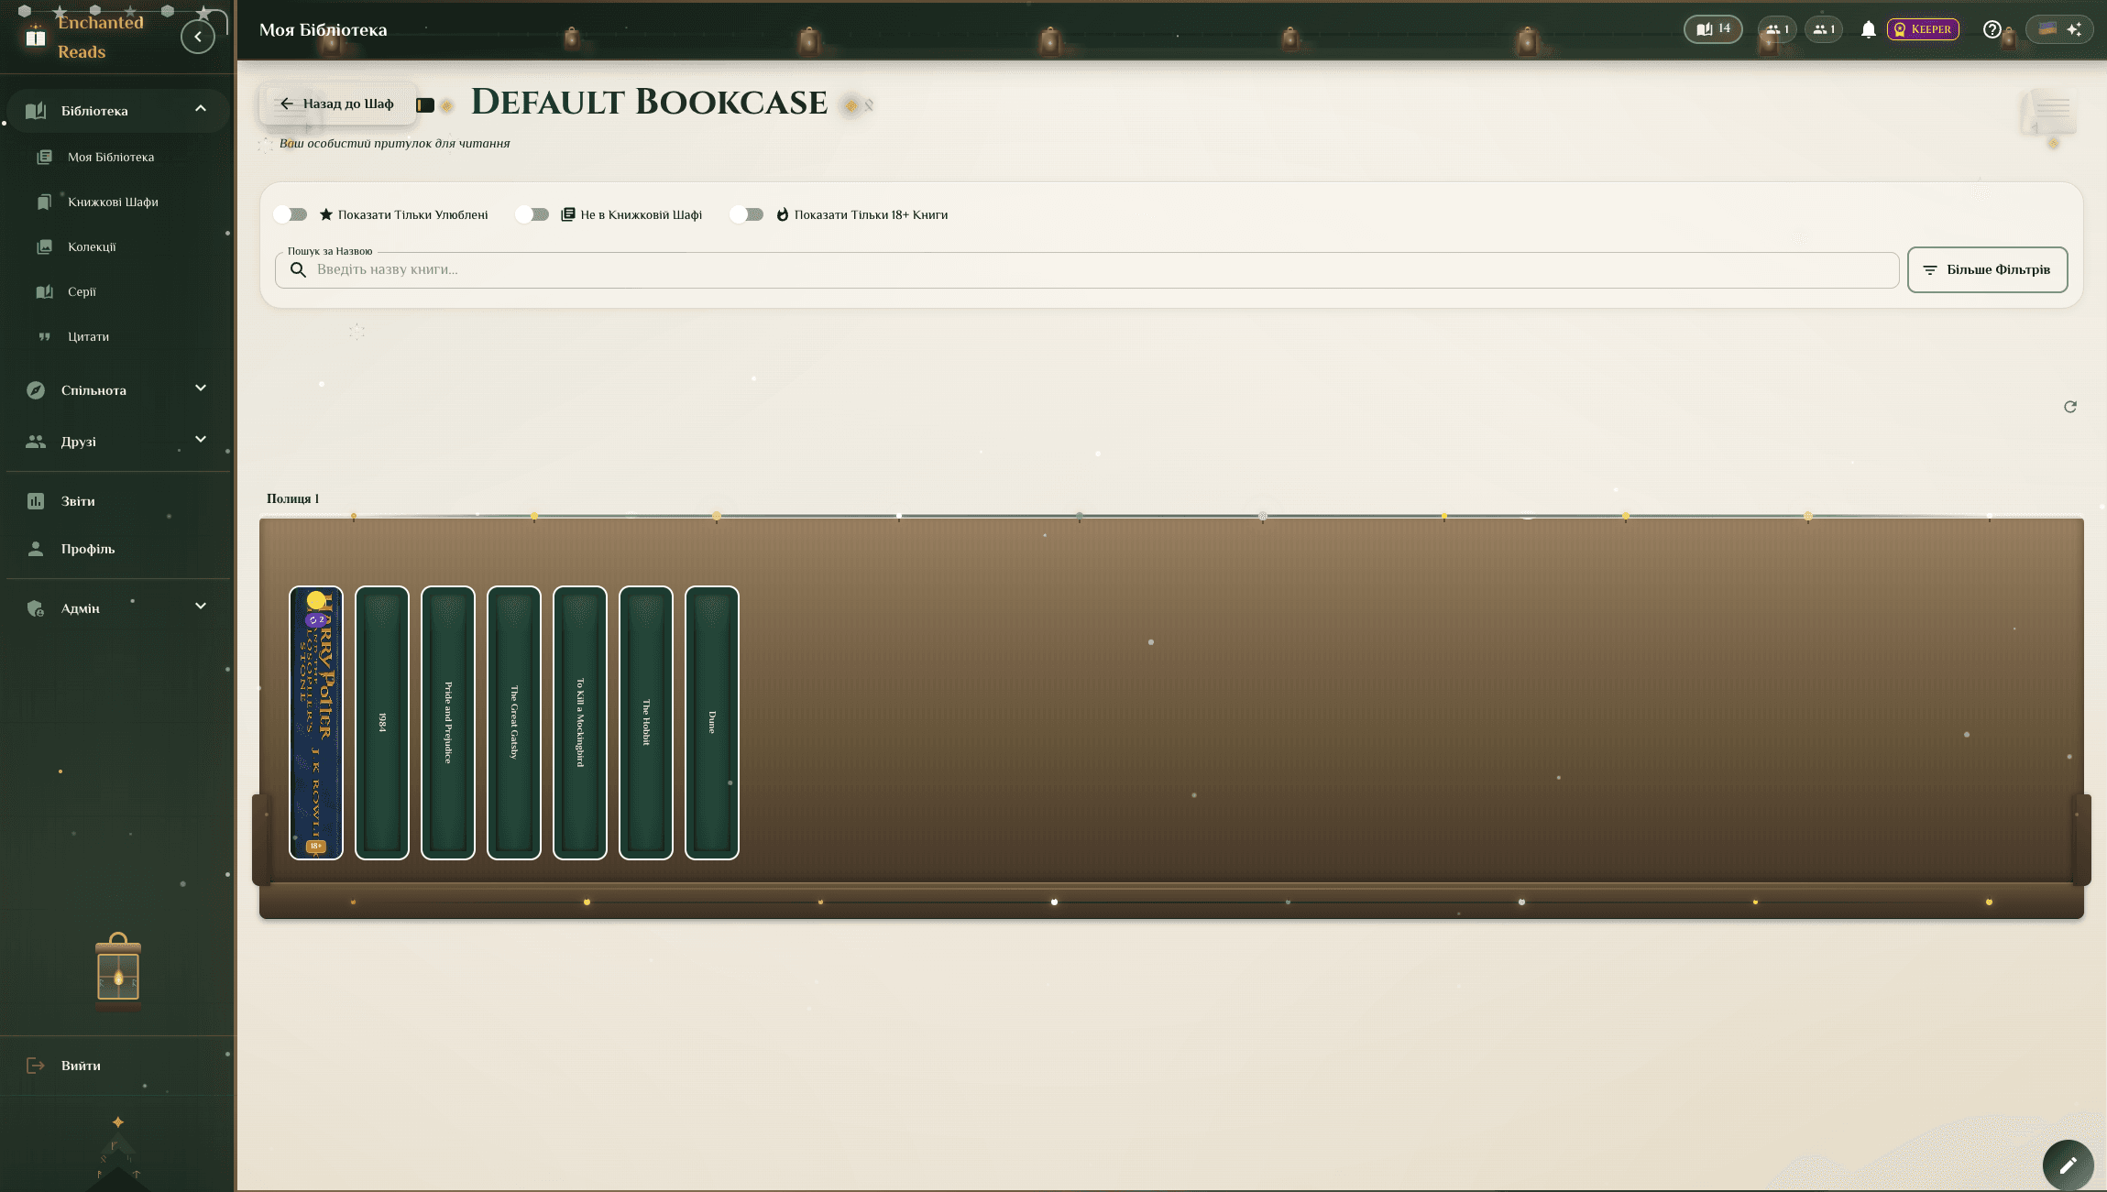Click the books count badge showing 14
The height and width of the screenshot is (1192, 2107).
click(1712, 29)
